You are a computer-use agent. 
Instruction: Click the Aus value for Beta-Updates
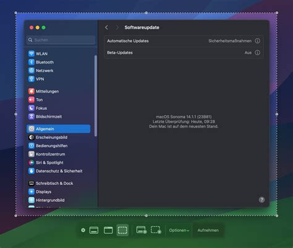click(x=248, y=52)
